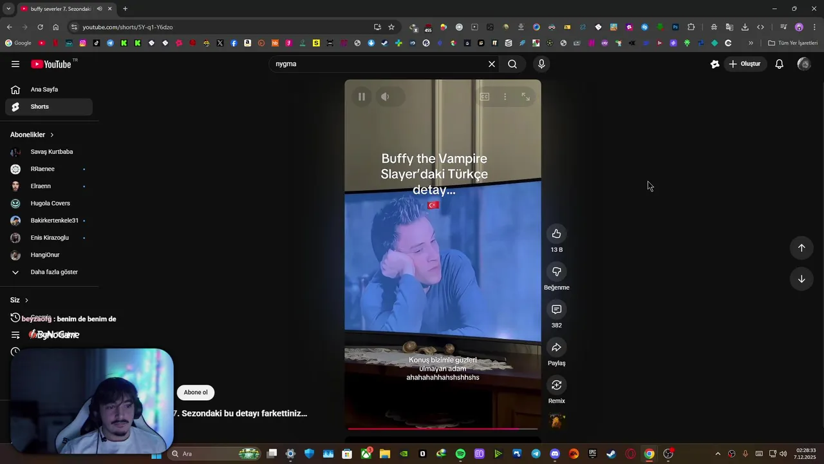The height and width of the screenshot is (464, 824).
Task: Open RRaenee subscription
Action: (49, 169)
